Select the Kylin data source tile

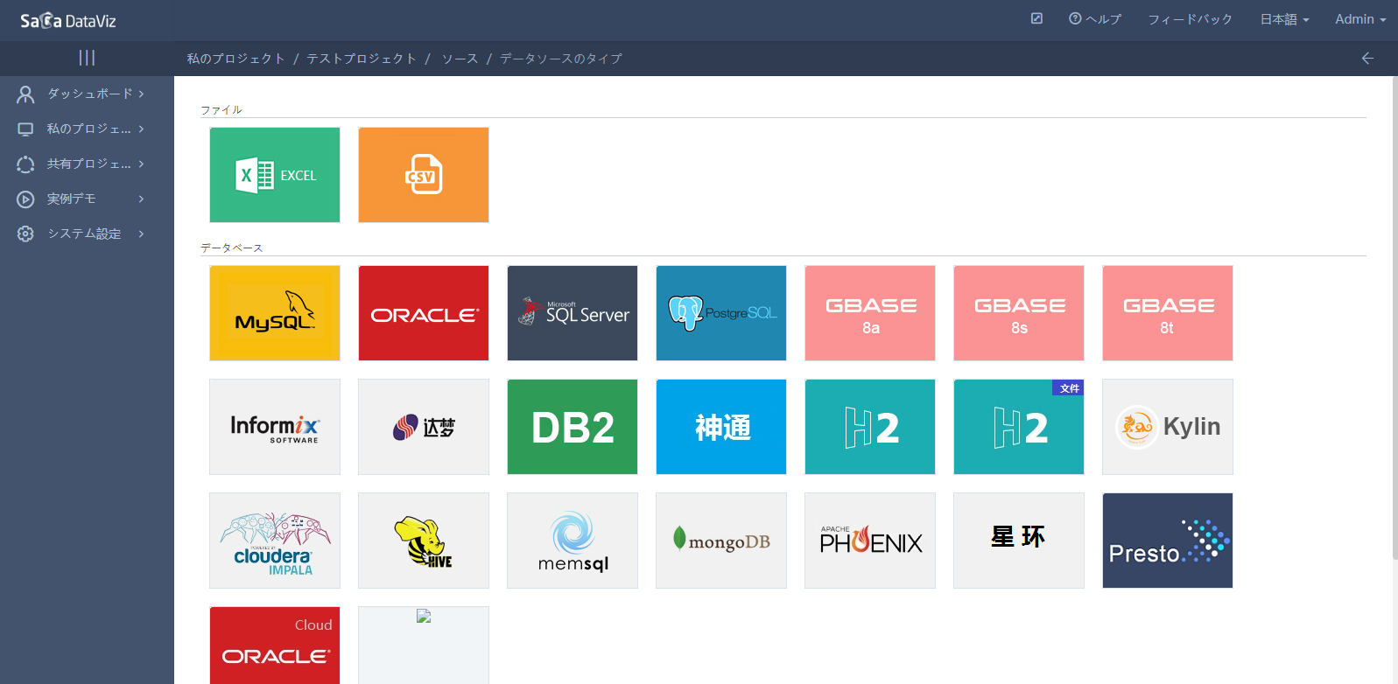pos(1168,427)
